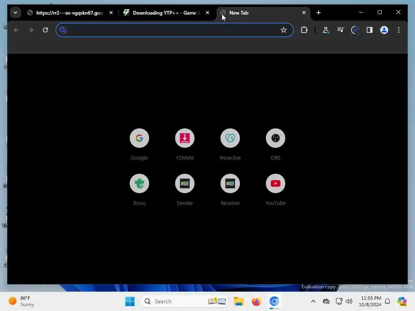The image size is (415, 311).
Task: Open Copilot preview from the taskbar
Action: (x=402, y=301)
